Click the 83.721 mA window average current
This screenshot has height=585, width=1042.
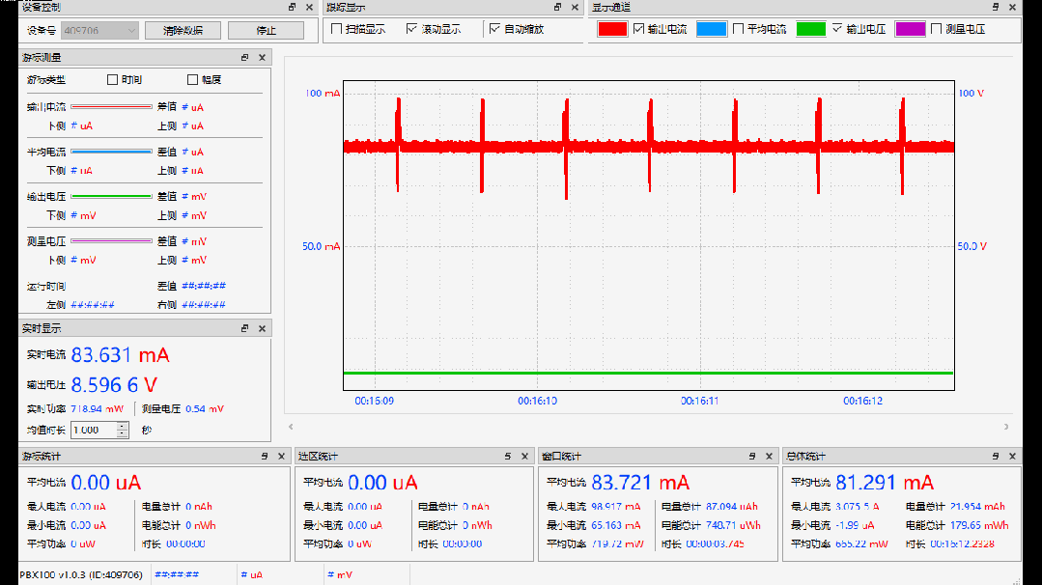640,483
